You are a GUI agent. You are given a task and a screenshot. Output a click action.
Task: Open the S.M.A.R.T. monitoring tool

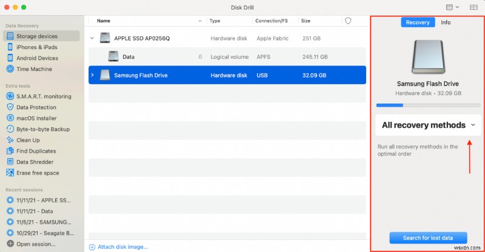click(44, 96)
